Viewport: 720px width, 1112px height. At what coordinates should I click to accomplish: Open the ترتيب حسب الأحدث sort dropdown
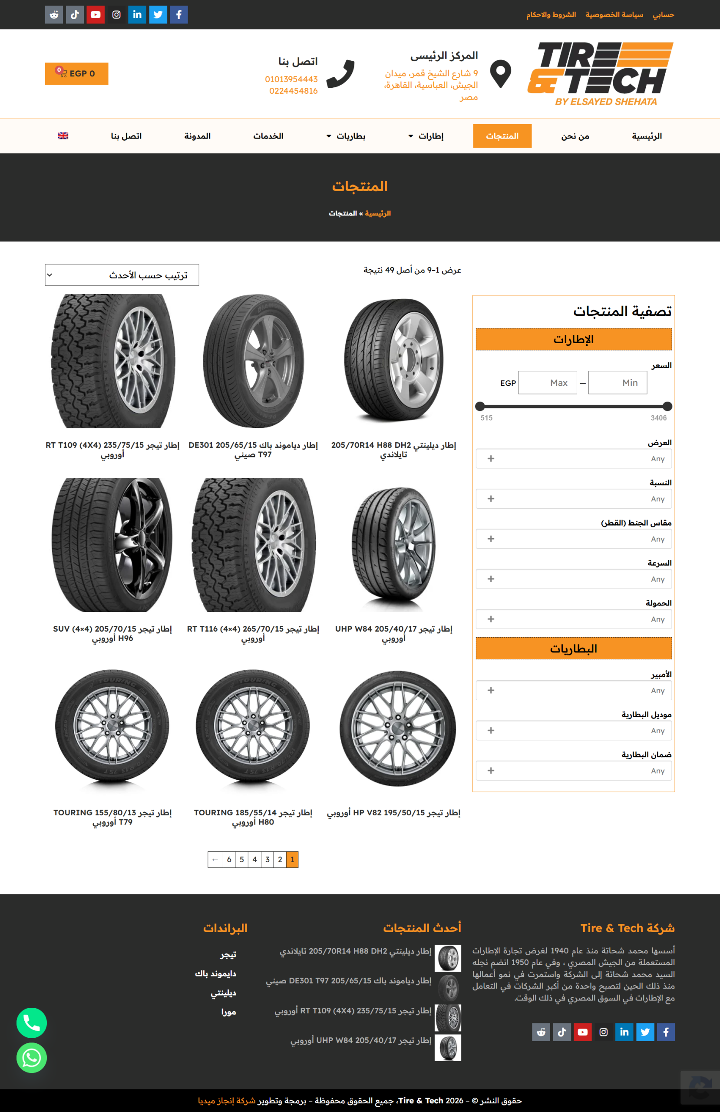[122, 275]
